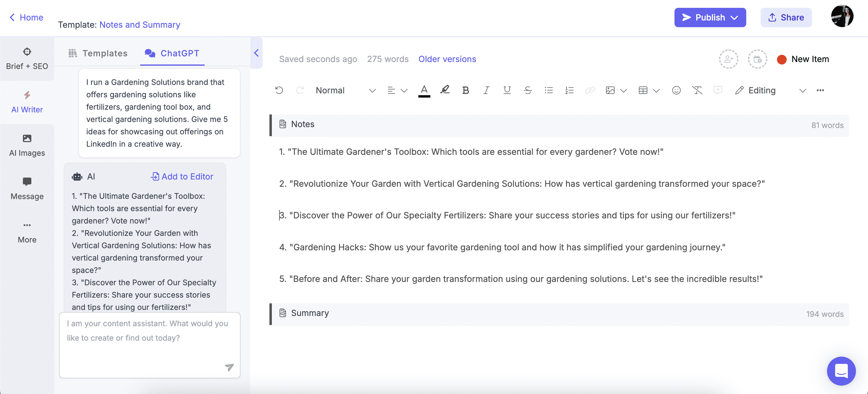Open the More sidebar menu

27,233
